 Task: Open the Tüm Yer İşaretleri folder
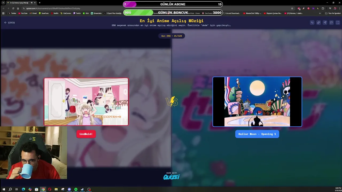[x=333, y=13]
